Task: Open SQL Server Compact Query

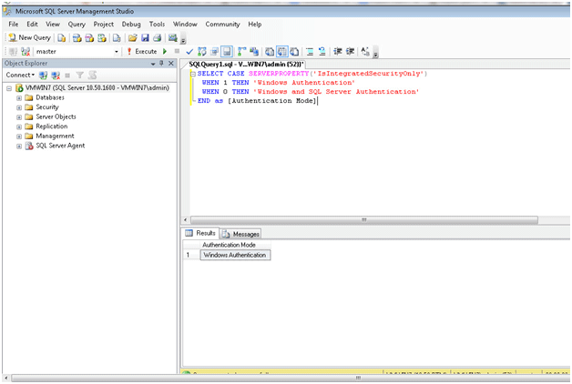Action: (x=117, y=38)
